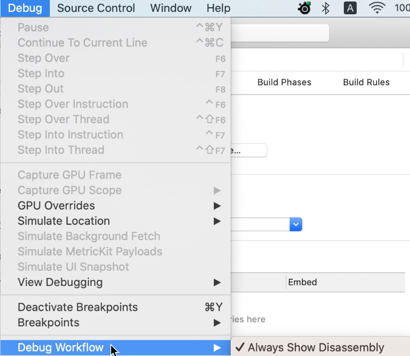Open the Window menu

(x=171, y=8)
